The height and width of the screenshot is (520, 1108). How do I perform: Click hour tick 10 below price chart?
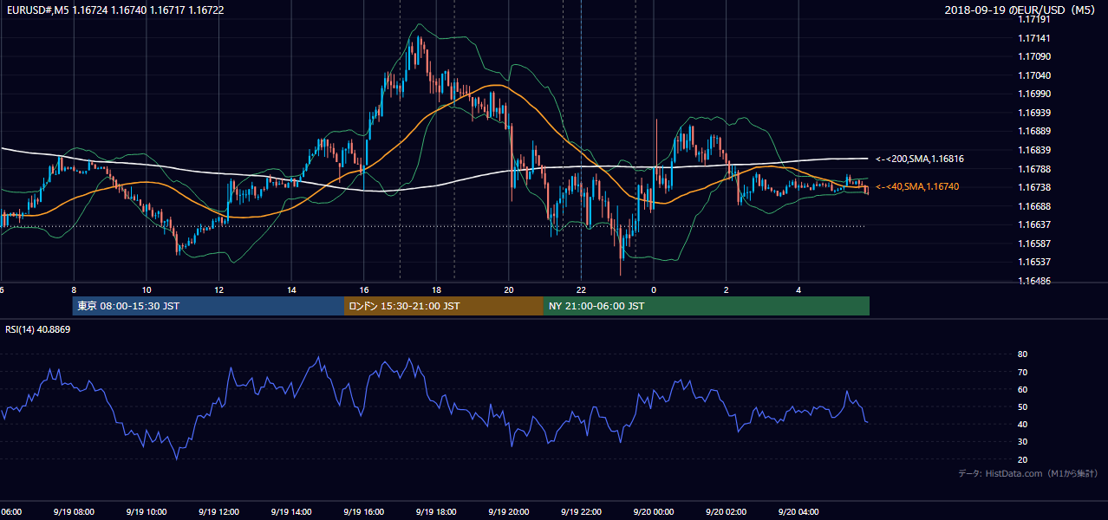[x=147, y=290]
